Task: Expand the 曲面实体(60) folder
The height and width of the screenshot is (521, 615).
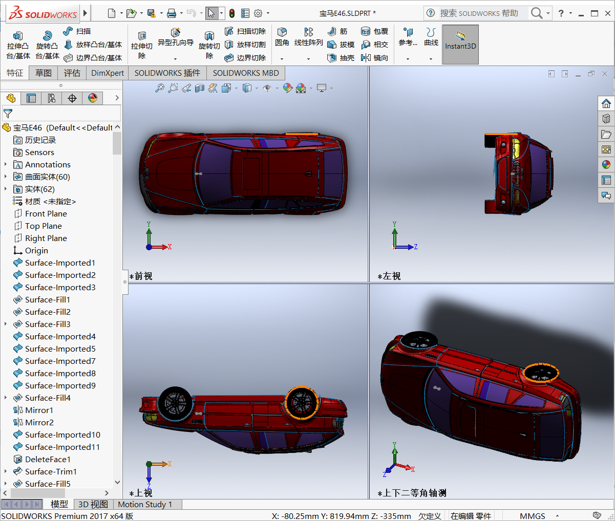Action: coord(6,177)
